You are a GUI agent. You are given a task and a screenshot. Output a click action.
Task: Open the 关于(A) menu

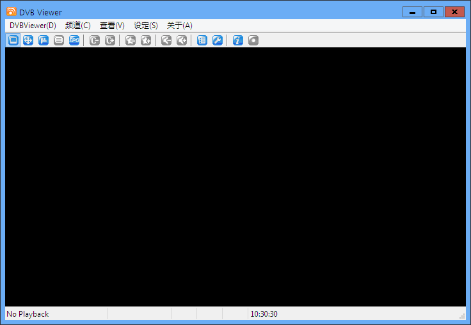point(180,26)
